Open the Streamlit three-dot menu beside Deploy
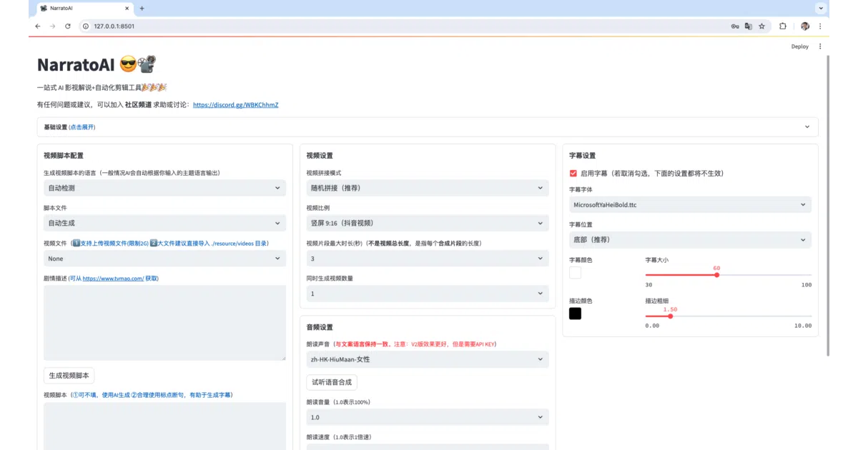 point(820,46)
